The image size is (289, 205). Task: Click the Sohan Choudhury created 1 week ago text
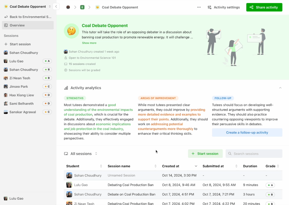94,52
